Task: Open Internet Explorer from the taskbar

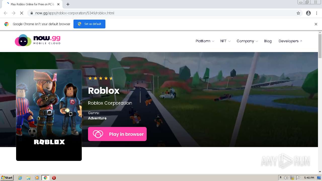Action: point(20,178)
